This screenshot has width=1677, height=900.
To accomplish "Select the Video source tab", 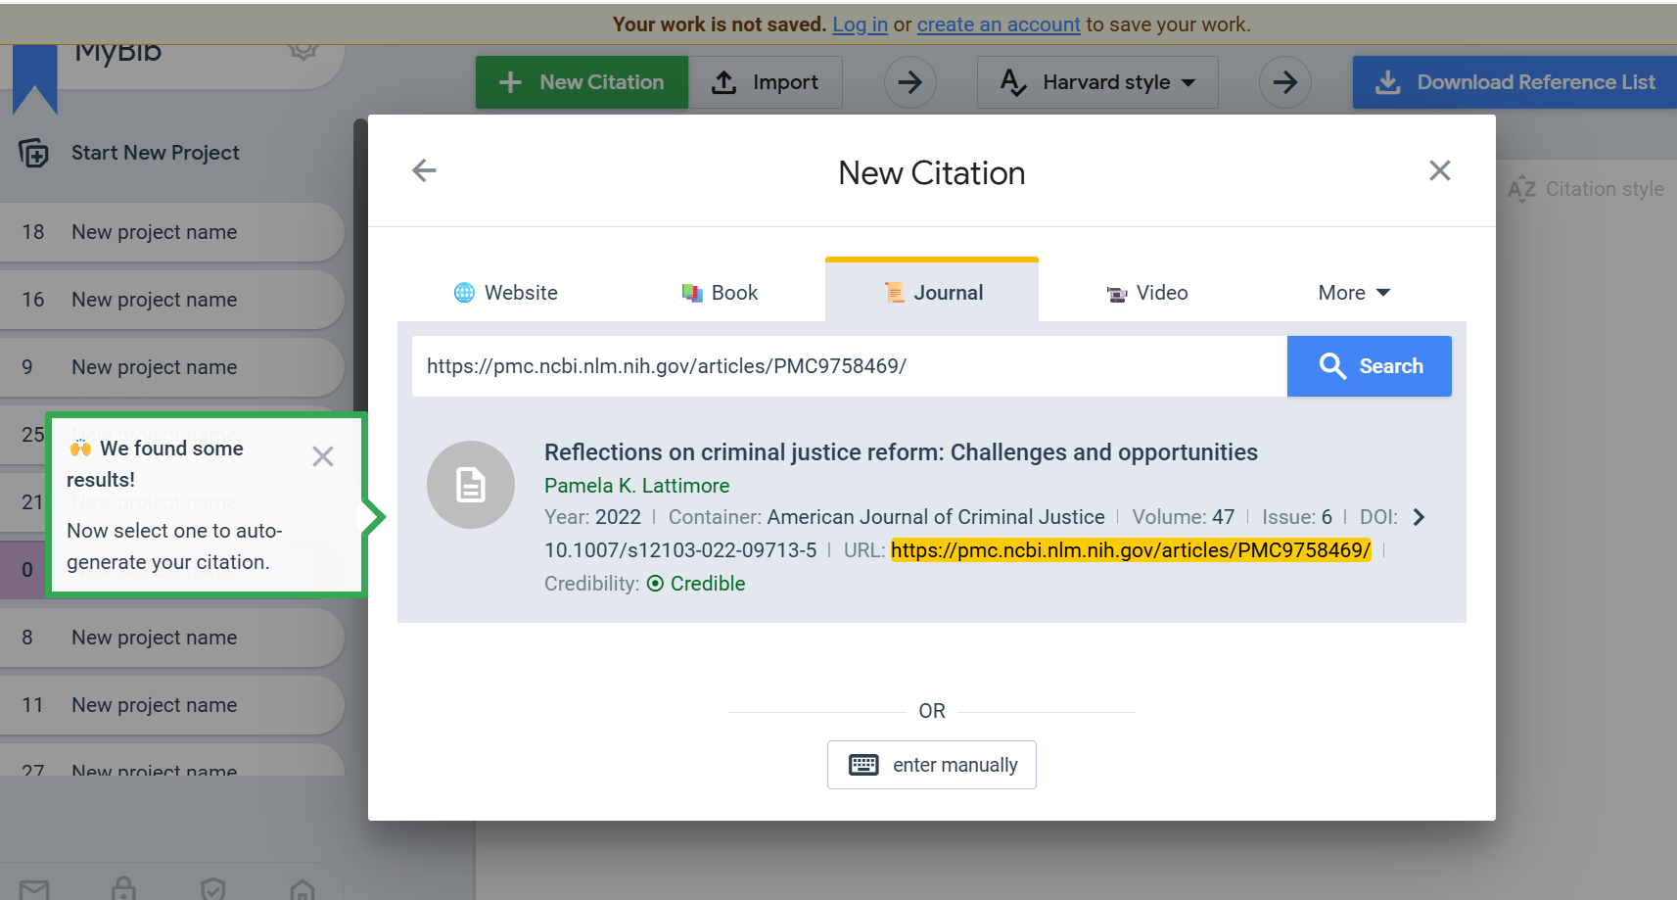I will tap(1147, 293).
